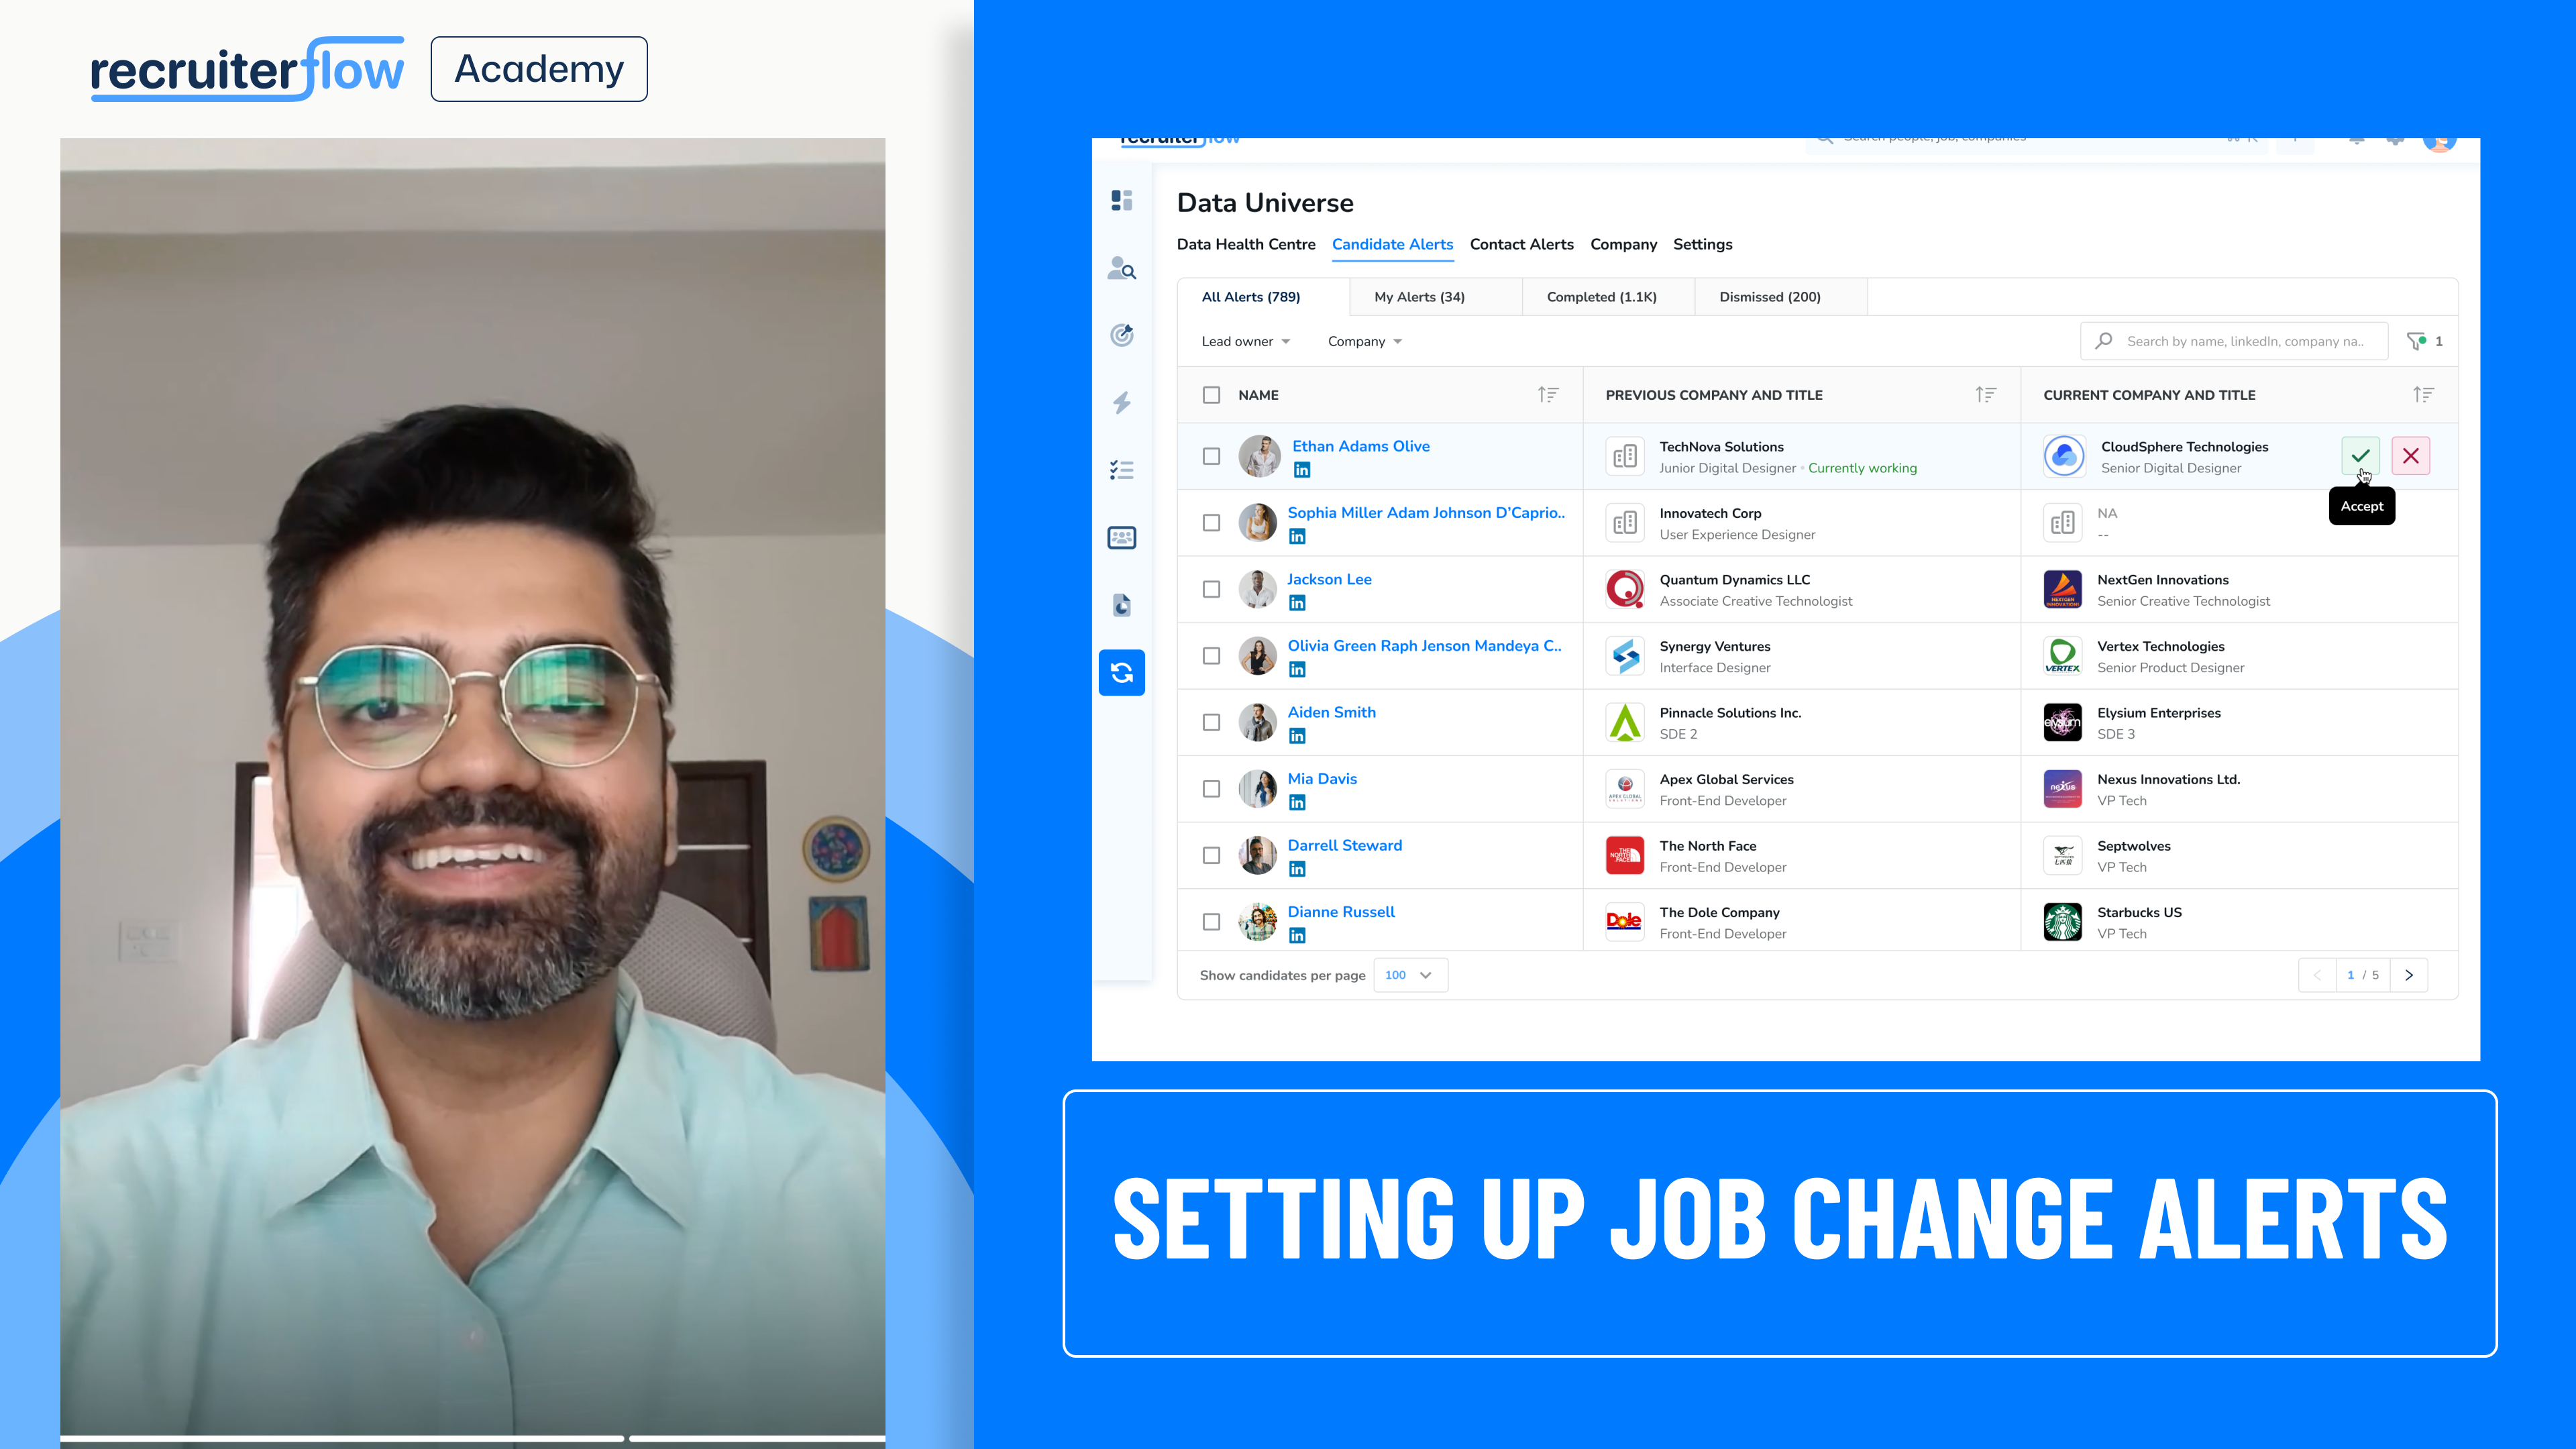
Task: Open the dashboard icon in the sidebar
Action: [1121, 201]
